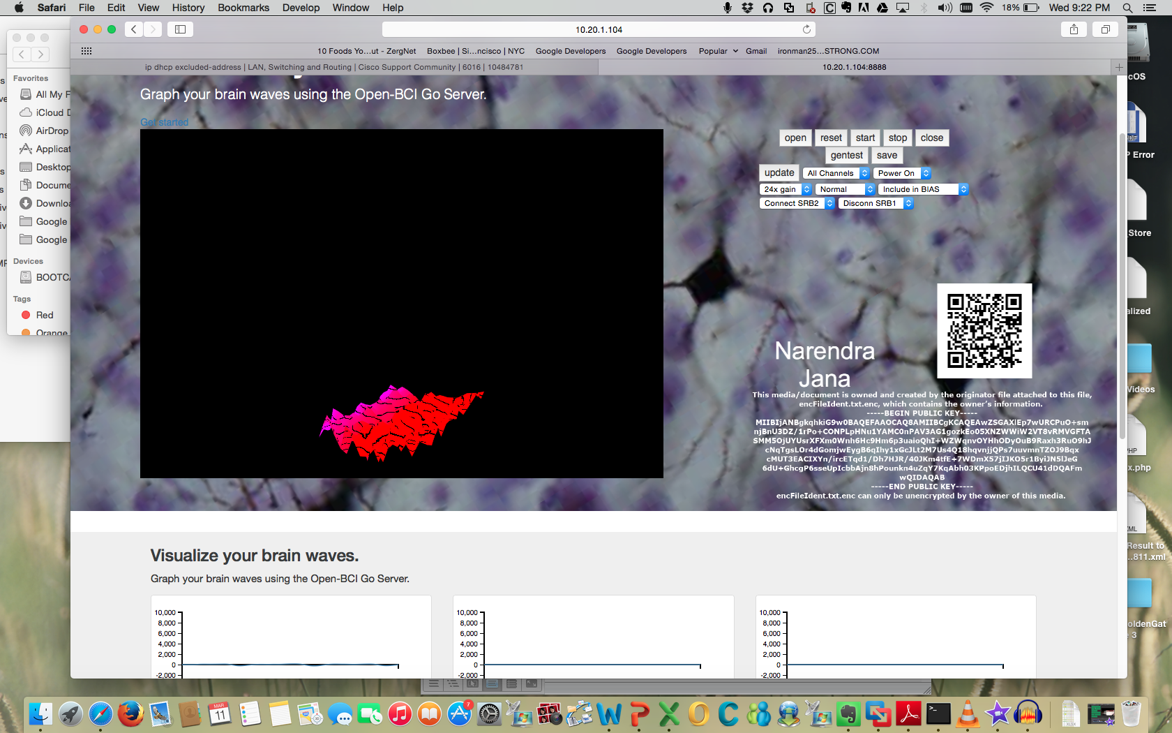
Task: Click the Get started link
Action: [165, 122]
